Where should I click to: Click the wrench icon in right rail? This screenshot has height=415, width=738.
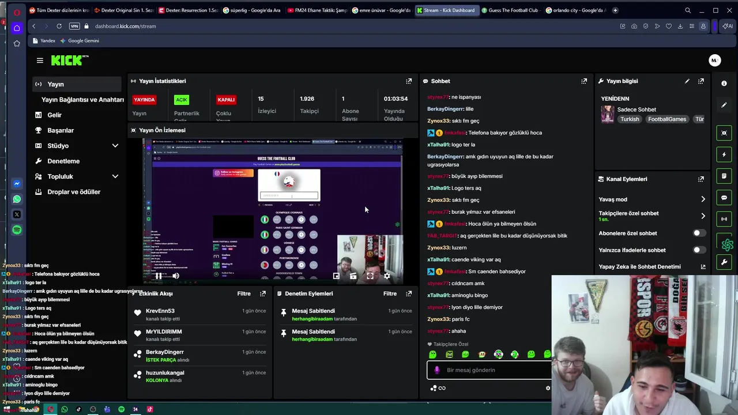724,262
